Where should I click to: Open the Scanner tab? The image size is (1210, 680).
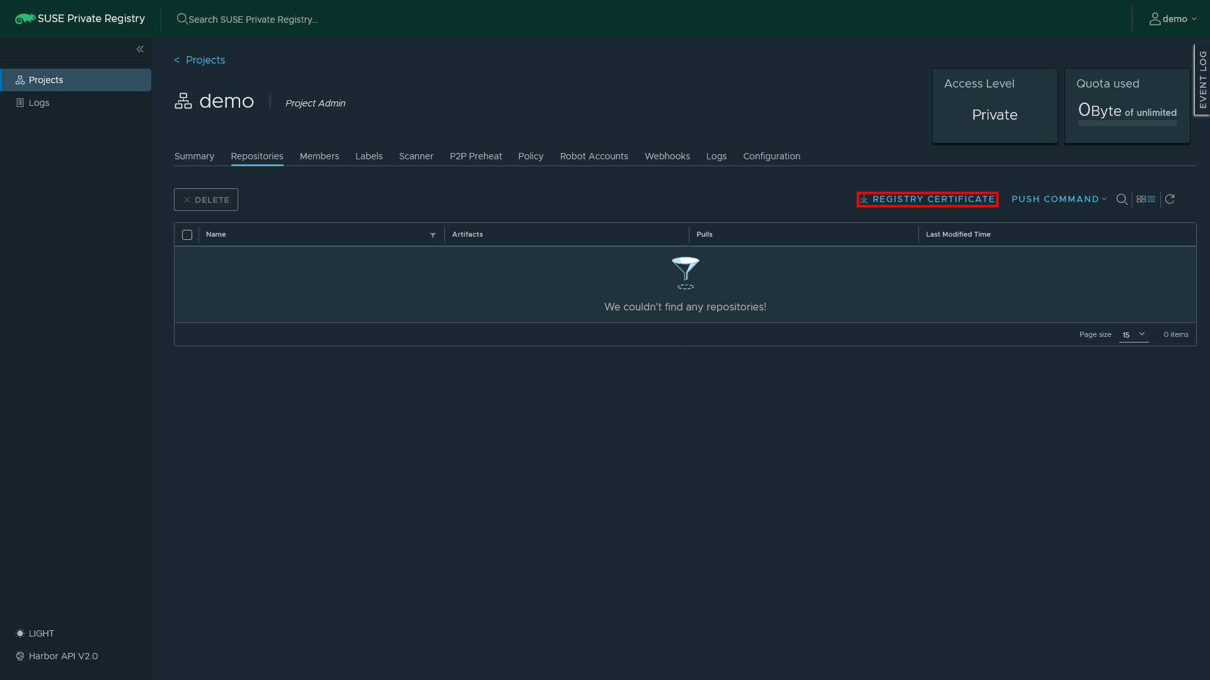tap(416, 156)
